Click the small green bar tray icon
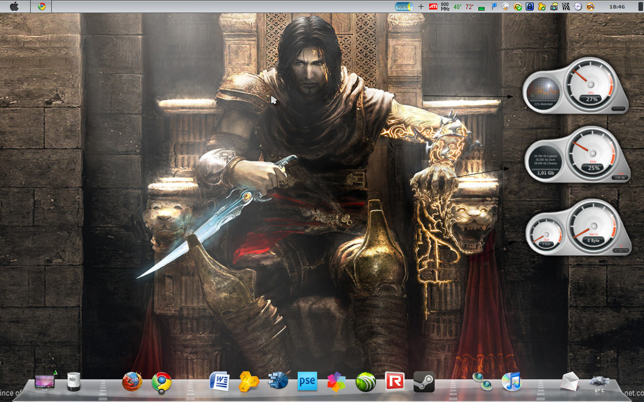The image size is (644, 402). pyautogui.click(x=482, y=8)
